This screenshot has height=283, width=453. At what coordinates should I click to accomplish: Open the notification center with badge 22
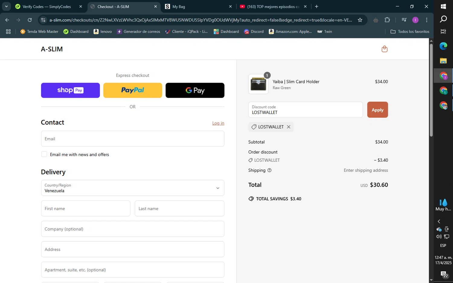click(444, 275)
